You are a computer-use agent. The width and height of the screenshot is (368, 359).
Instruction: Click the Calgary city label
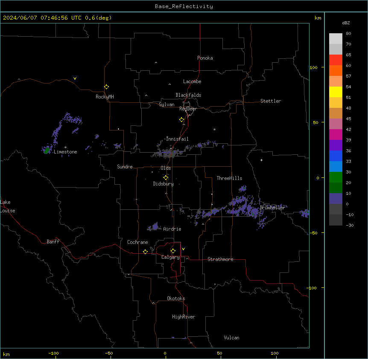coord(170,257)
